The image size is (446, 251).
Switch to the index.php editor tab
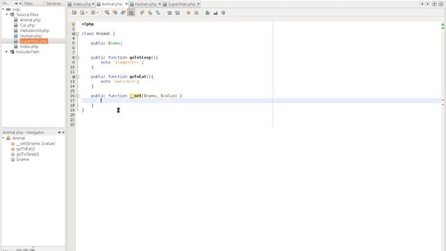click(82, 4)
